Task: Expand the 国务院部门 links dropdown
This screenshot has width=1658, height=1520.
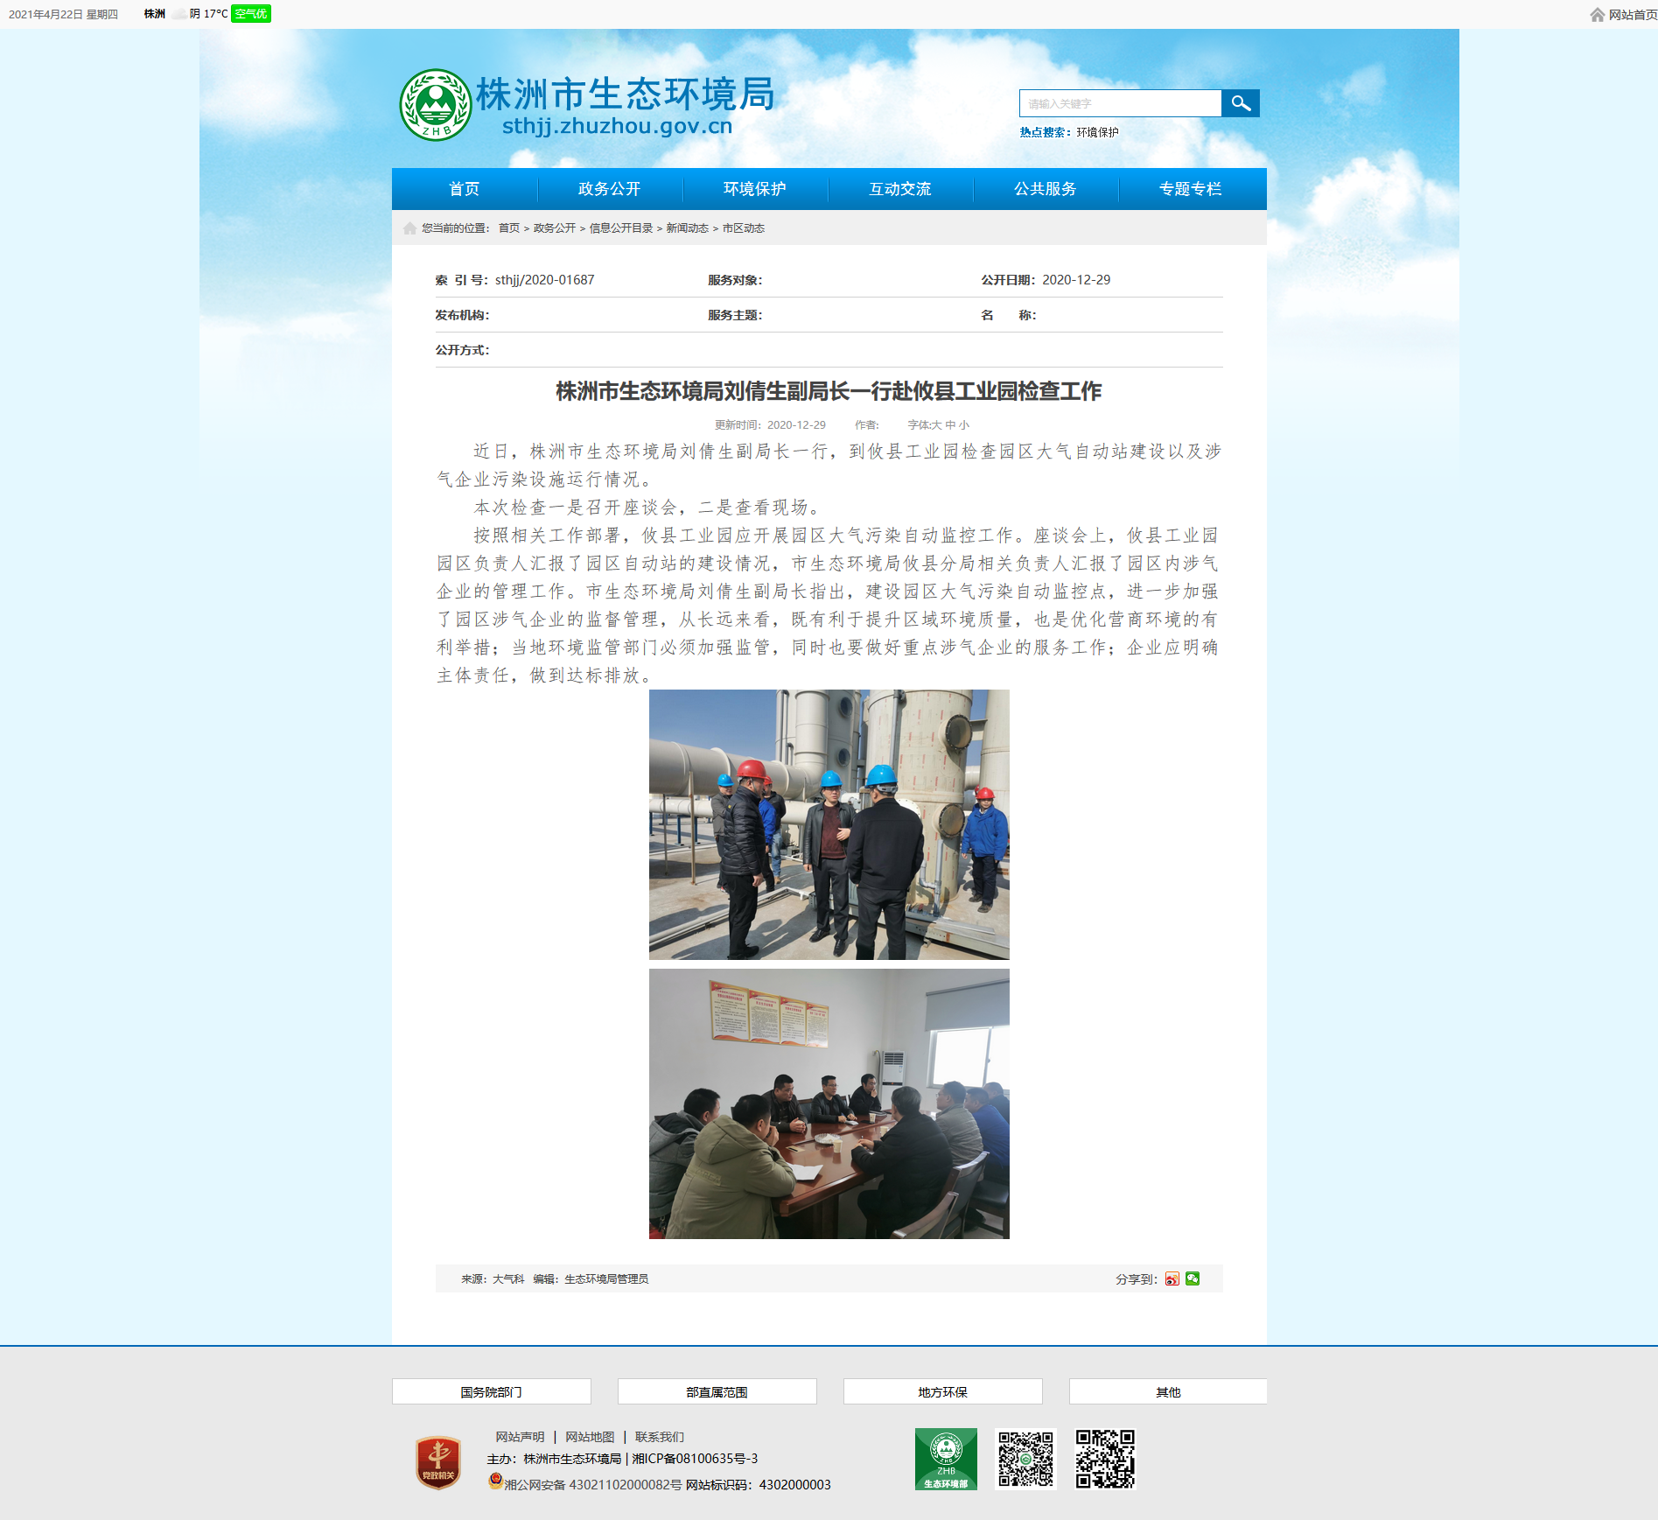Action: (x=492, y=1392)
